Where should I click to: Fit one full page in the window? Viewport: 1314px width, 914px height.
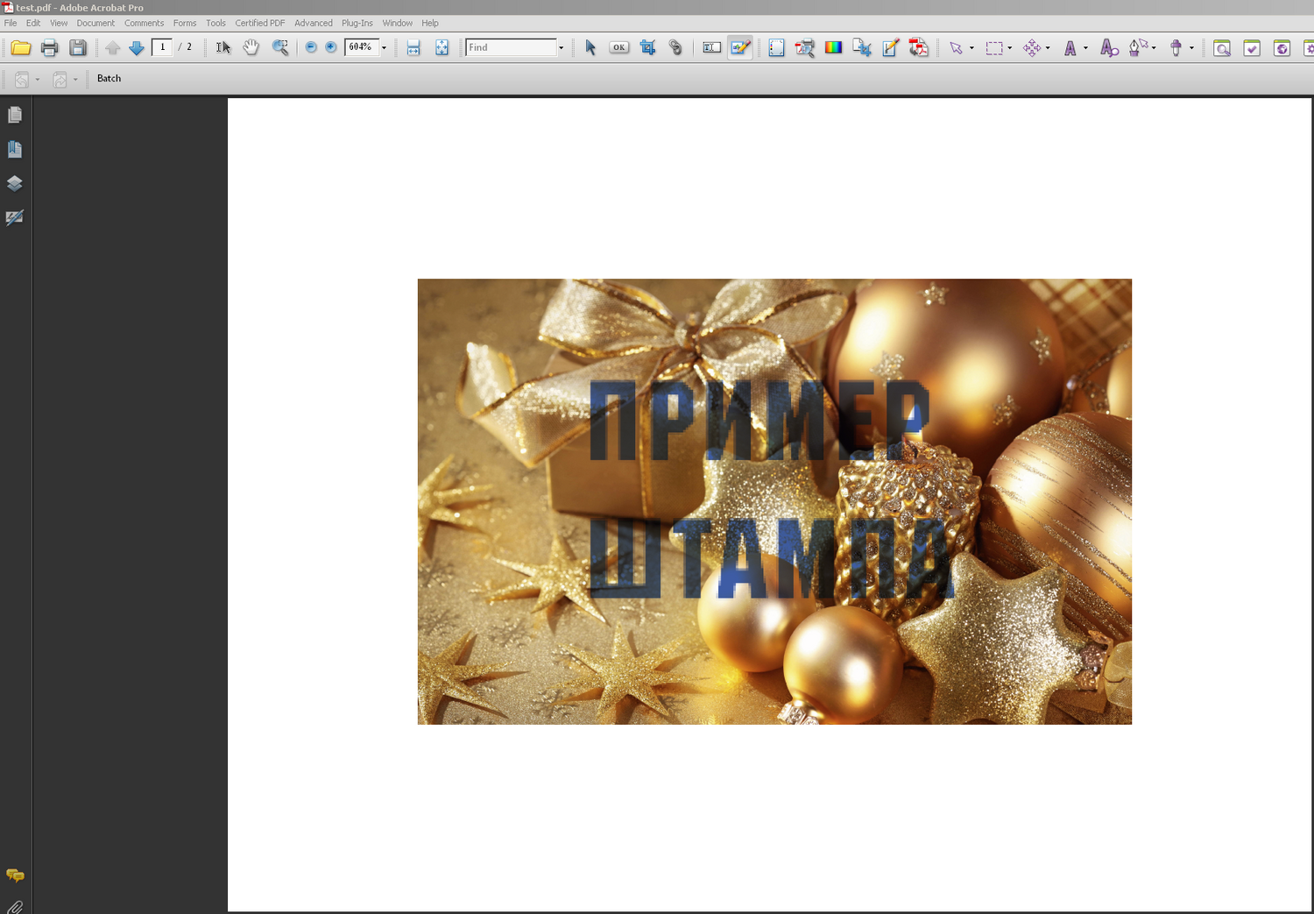[x=442, y=47]
